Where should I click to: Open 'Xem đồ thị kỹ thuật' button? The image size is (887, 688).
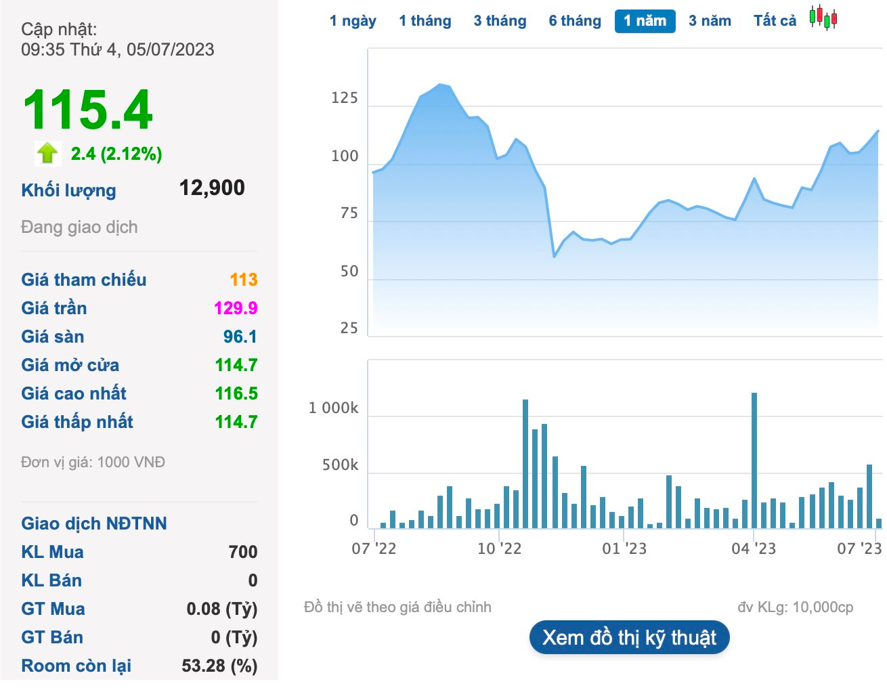(x=629, y=637)
